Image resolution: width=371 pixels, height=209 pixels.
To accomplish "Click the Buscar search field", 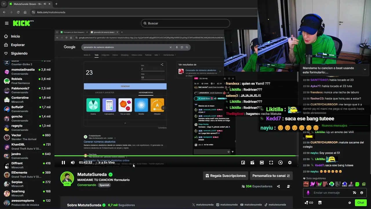I will pyautogui.click(x=185, y=23).
